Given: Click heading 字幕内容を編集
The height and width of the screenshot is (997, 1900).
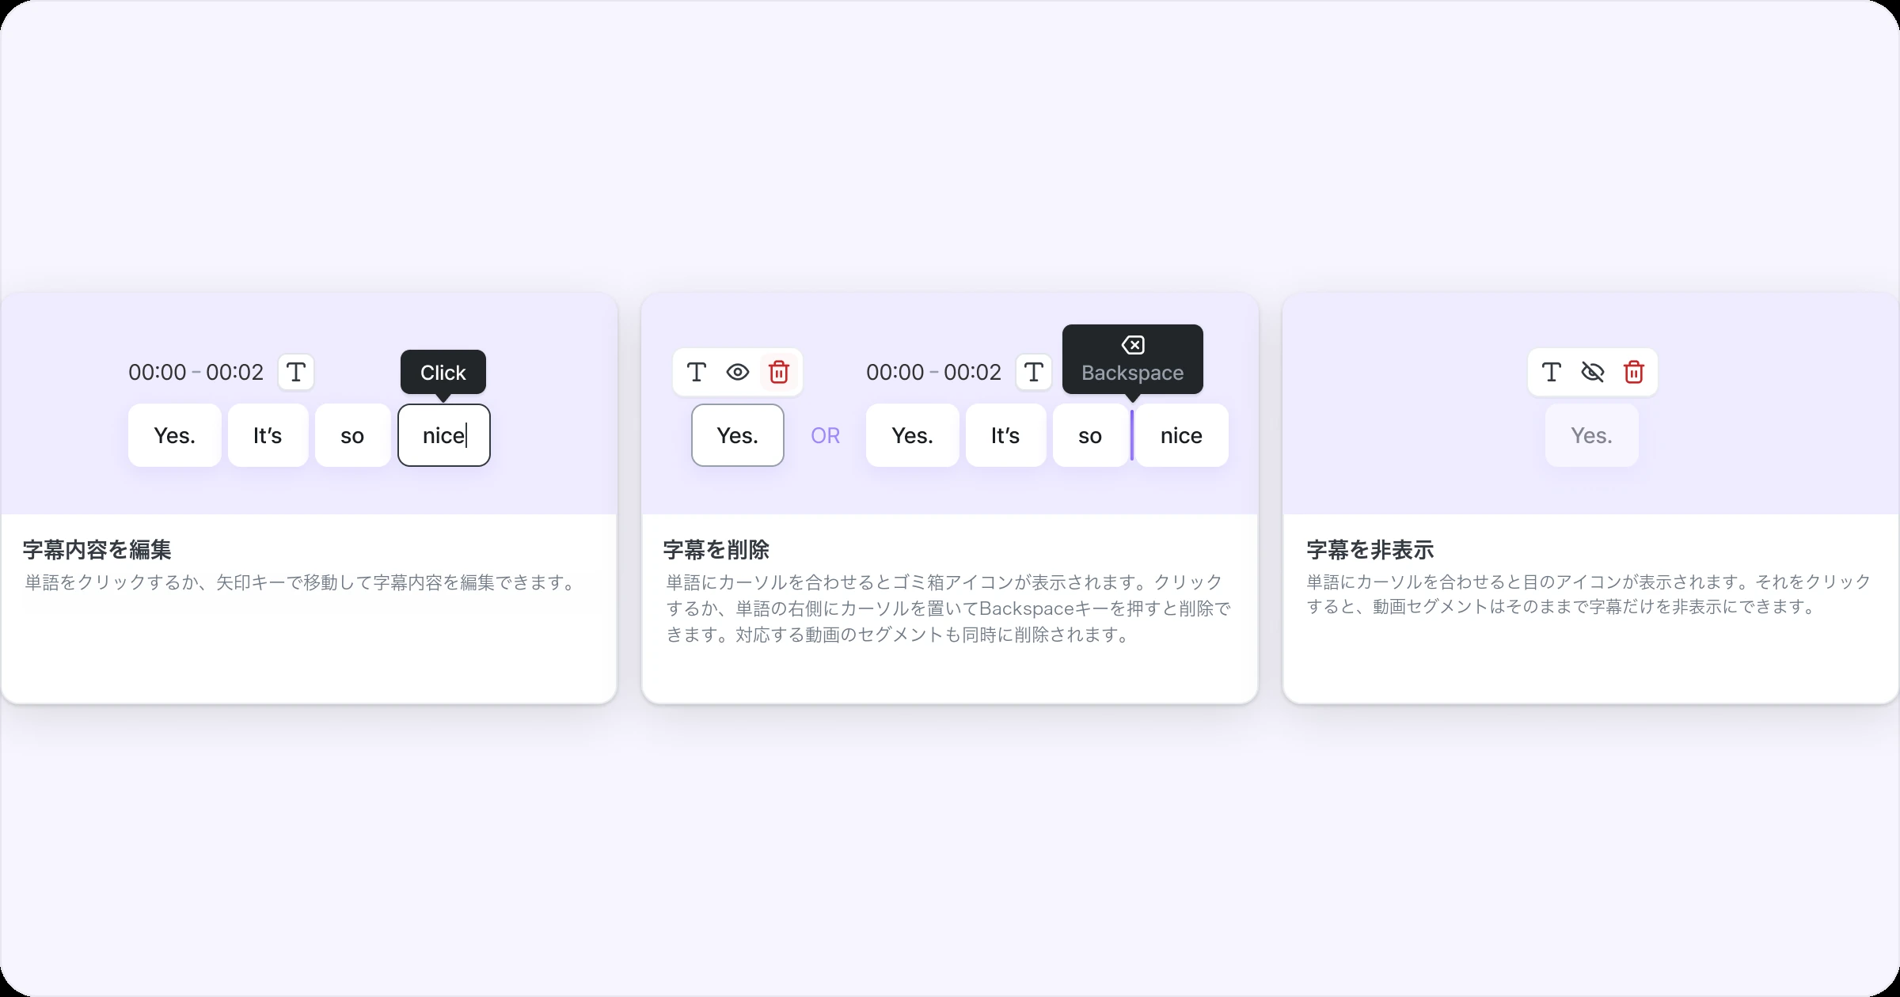Looking at the screenshot, I should click(x=97, y=549).
